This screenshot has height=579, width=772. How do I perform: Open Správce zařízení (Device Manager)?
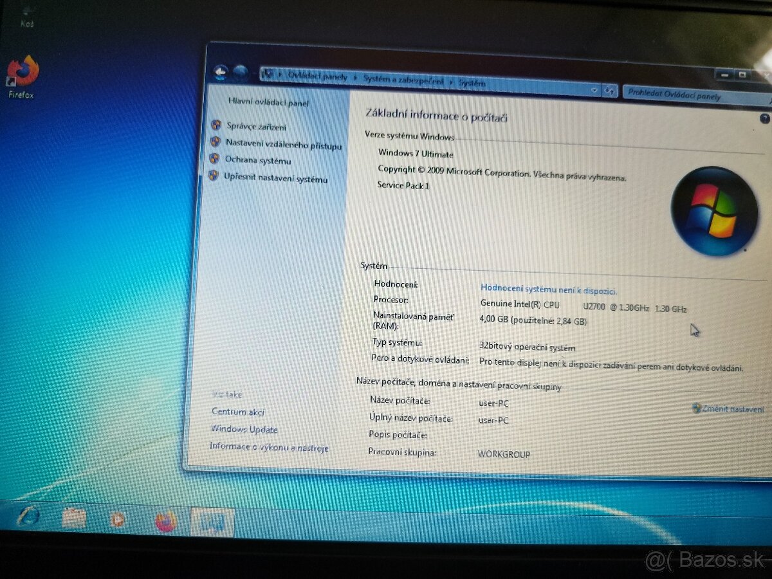click(257, 127)
